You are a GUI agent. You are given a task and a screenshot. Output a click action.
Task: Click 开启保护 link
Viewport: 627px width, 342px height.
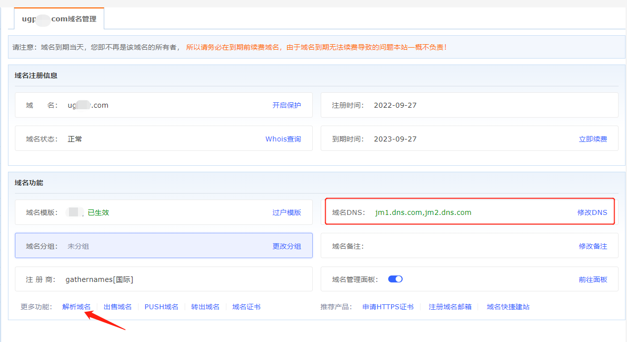coord(286,105)
